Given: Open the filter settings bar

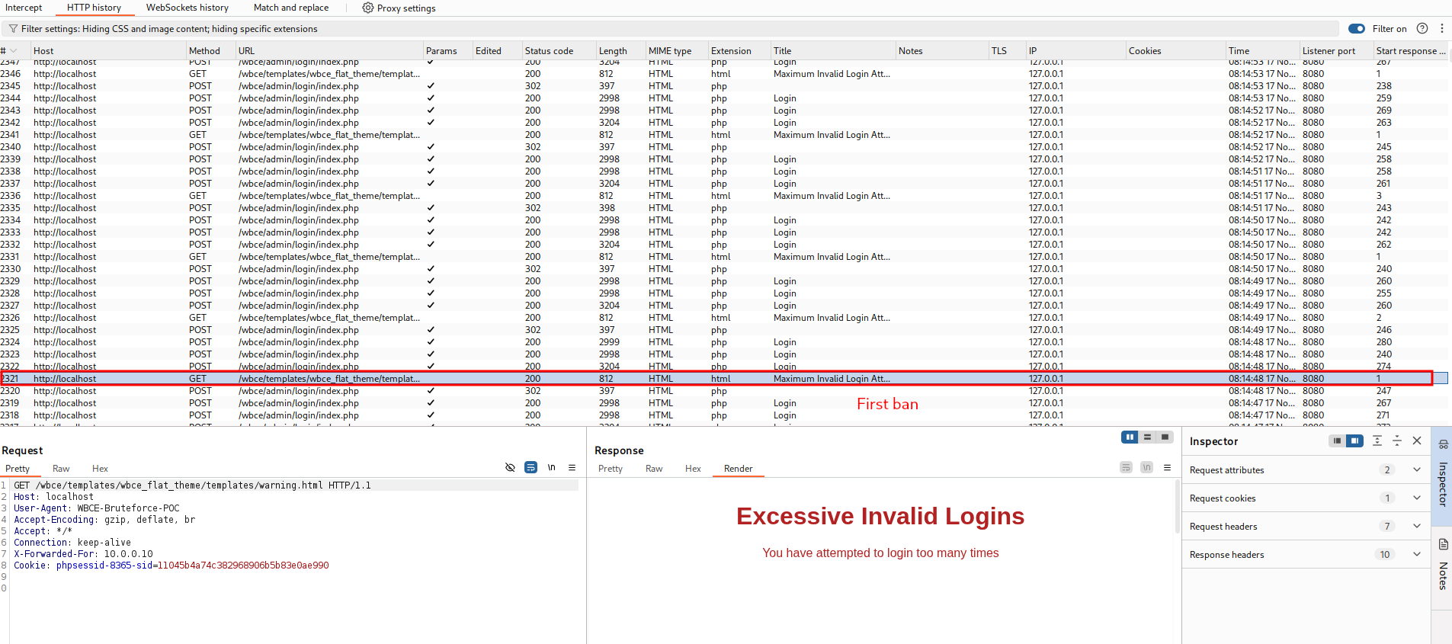Looking at the screenshot, I should tap(671, 29).
